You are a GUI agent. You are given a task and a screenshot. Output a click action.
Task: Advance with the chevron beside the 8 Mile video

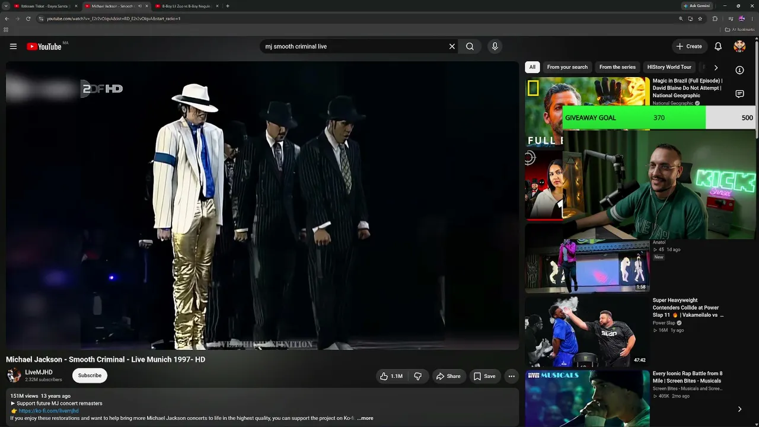739,409
